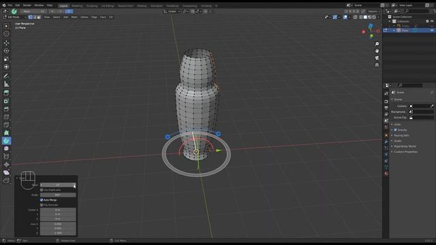Switch perspective/orthographic with grid icon
Screen dimensions: 436x245
pos(377,65)
